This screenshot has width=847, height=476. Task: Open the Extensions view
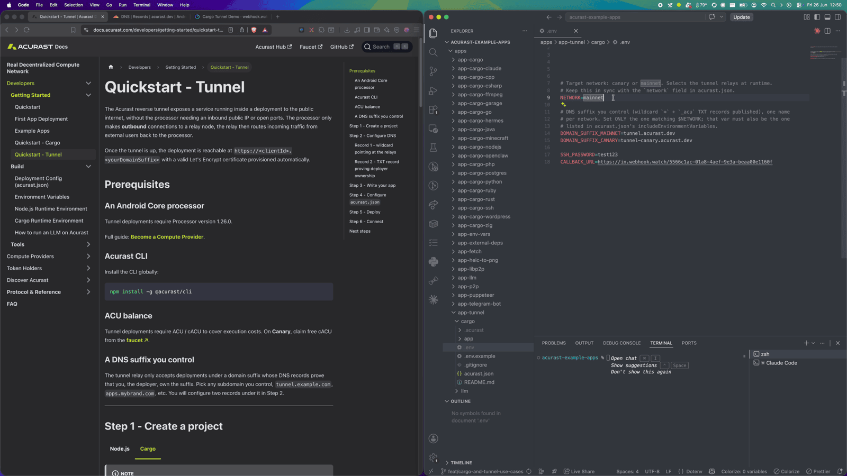click(x=433, y=109)
